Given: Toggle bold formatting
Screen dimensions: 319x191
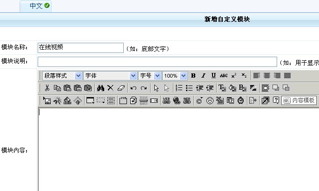Looking at the screenshot, I should pyautogui.click(x=193, y=75).
